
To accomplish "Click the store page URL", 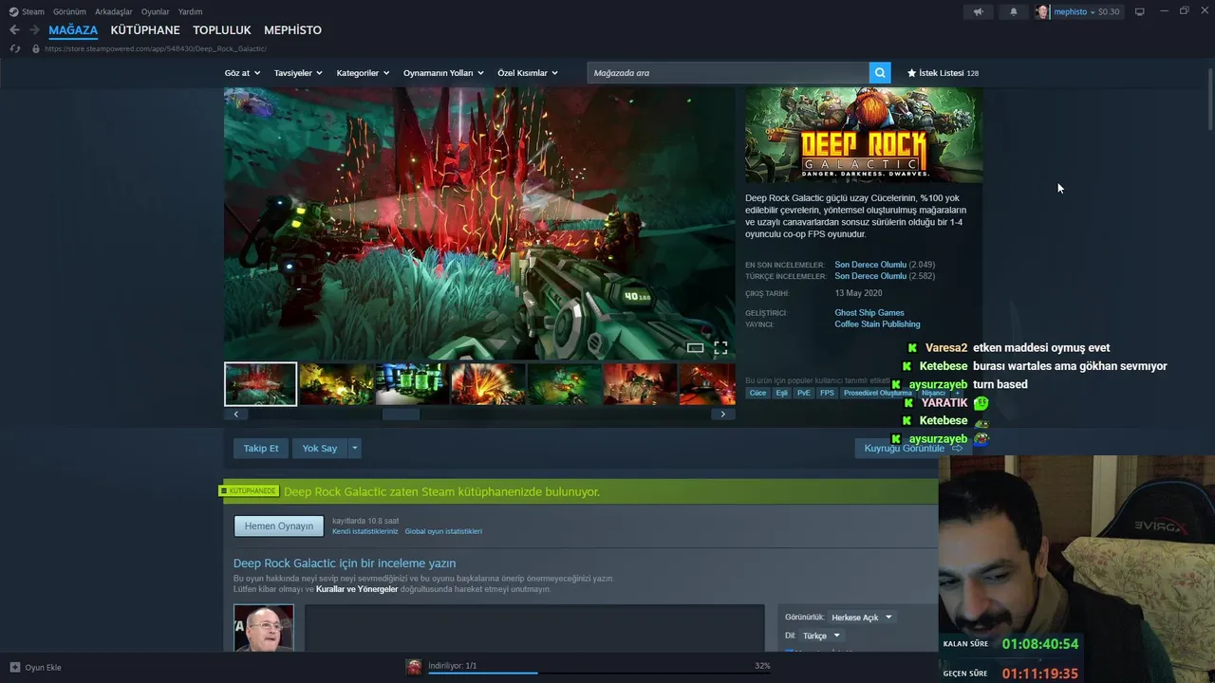I will (x=156, y=48).
